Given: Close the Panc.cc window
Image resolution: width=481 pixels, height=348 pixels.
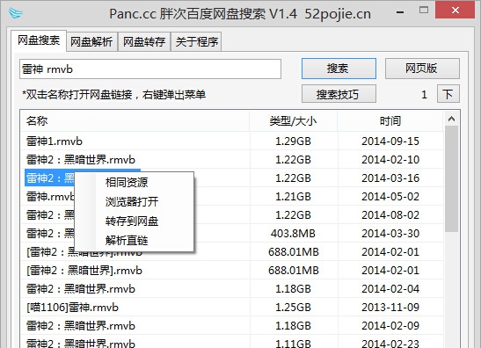Looking at the screenshot, I should pyautogui.click(x=455, y=11).
